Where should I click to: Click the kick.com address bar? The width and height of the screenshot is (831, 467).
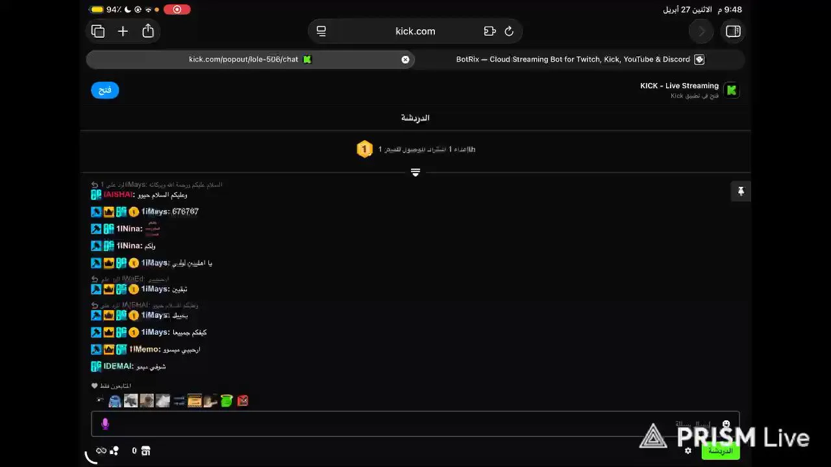tap(415, 31)
